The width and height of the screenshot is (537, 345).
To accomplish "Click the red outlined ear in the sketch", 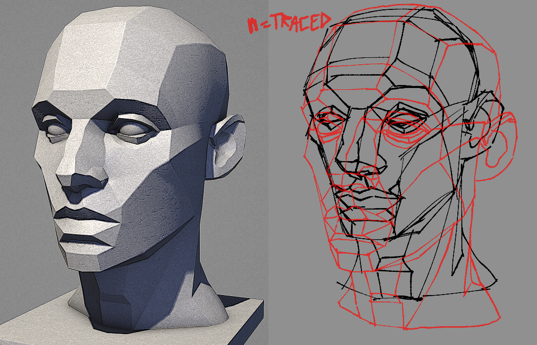I will [499, 141].
